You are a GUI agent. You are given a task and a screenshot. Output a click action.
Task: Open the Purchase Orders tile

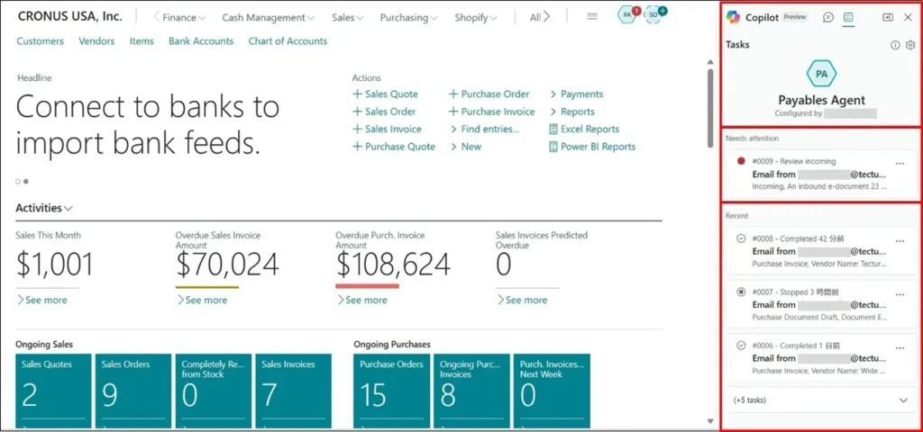click(x=390, y=390)
